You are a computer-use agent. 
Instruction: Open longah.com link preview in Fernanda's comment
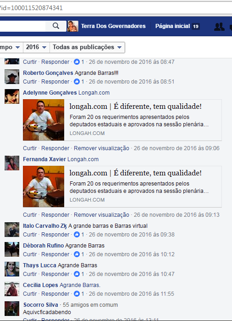pos(122,186)
